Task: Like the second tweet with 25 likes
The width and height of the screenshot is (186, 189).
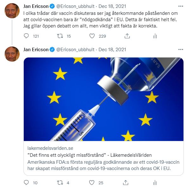Action: pyautogui.click(x=92, y=183)
